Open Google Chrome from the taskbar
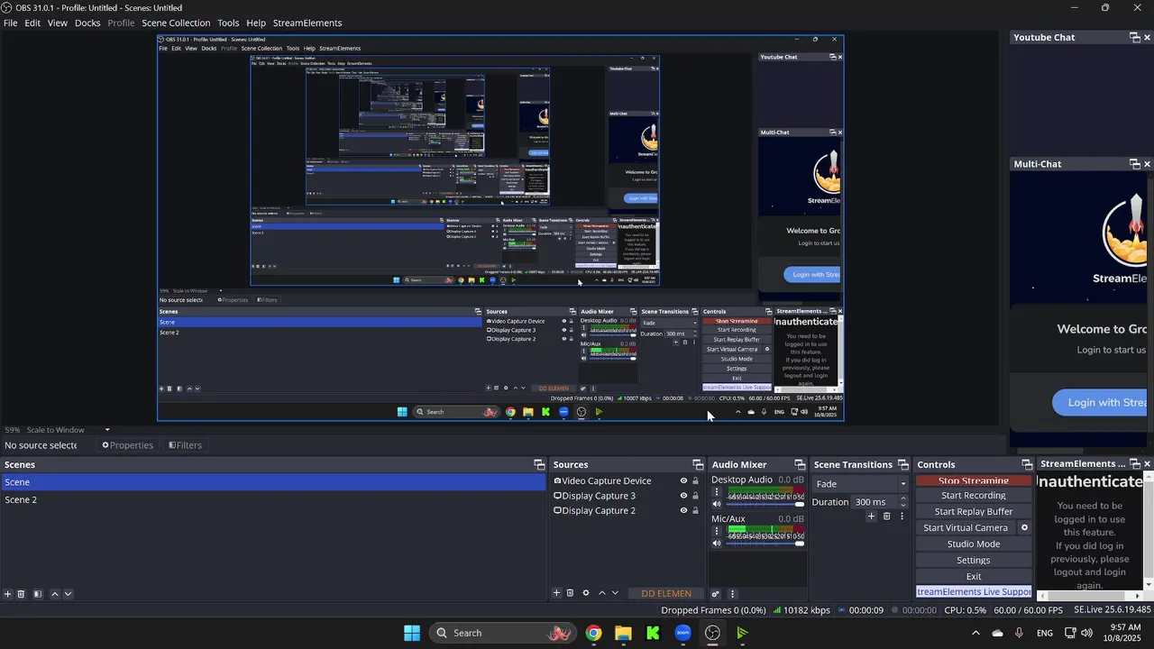Viewport: 1154px width, 649px height. tap(593, 633)
